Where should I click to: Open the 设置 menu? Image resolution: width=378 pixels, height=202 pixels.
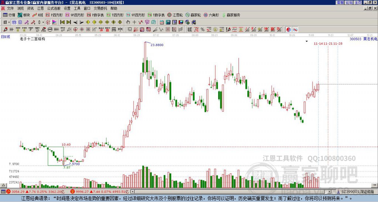(x=67, y=8)
